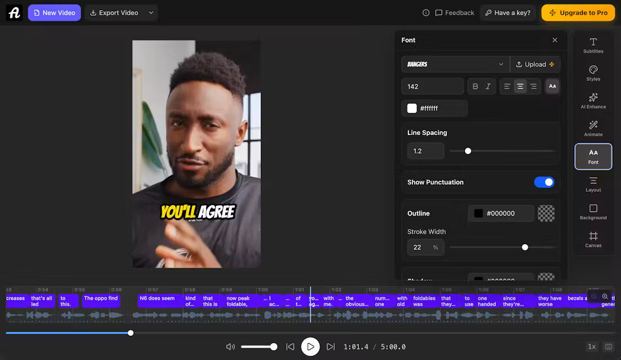Screen dimensions: 621x360
Task: Adjust the Stroke Width slider handle
Action: click(525, 247)
